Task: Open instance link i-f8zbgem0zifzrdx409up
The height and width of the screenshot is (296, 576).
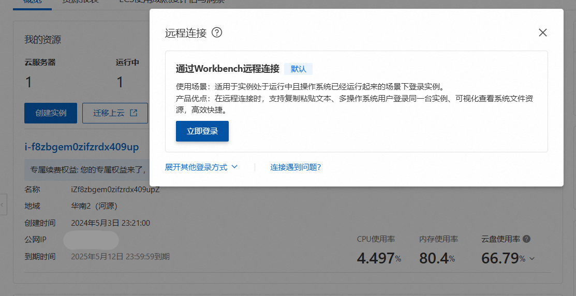Action: [x=82, y=147]
